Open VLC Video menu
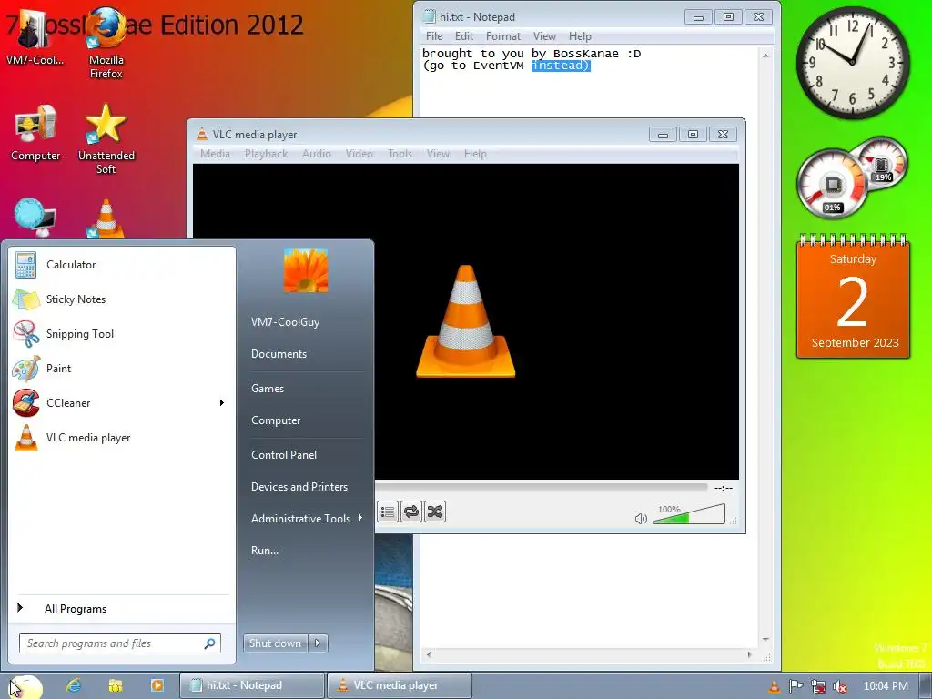Viewport: 932px width, 699px height. point(359,153)
